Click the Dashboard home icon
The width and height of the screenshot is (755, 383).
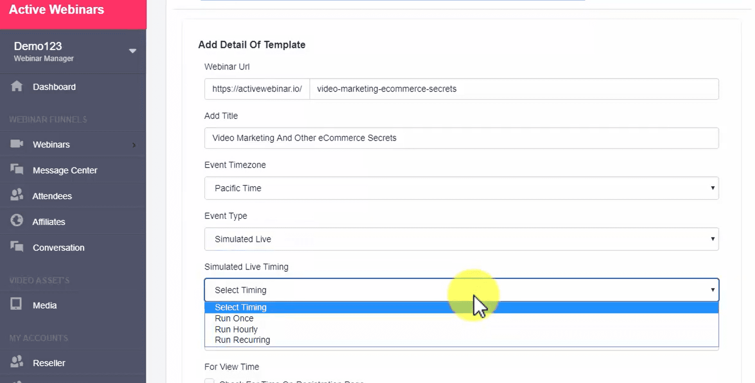(17, 86)
